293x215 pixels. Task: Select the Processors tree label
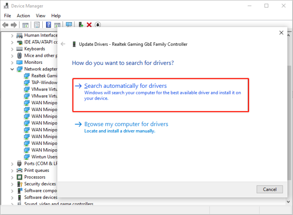click(x=35, y=177)
